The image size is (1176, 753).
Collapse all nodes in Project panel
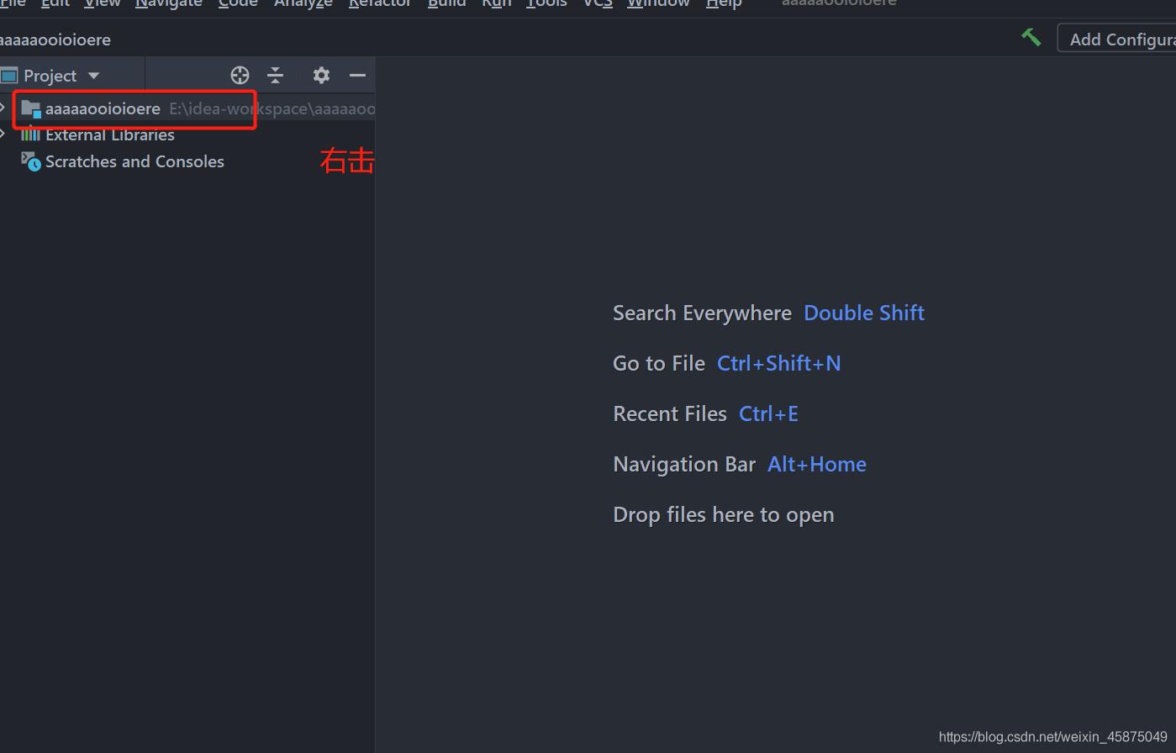[x=276, y=76]
